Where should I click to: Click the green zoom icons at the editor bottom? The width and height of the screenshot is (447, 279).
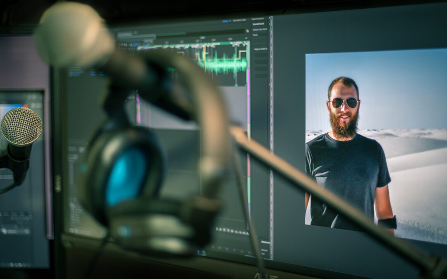[202, 252]
